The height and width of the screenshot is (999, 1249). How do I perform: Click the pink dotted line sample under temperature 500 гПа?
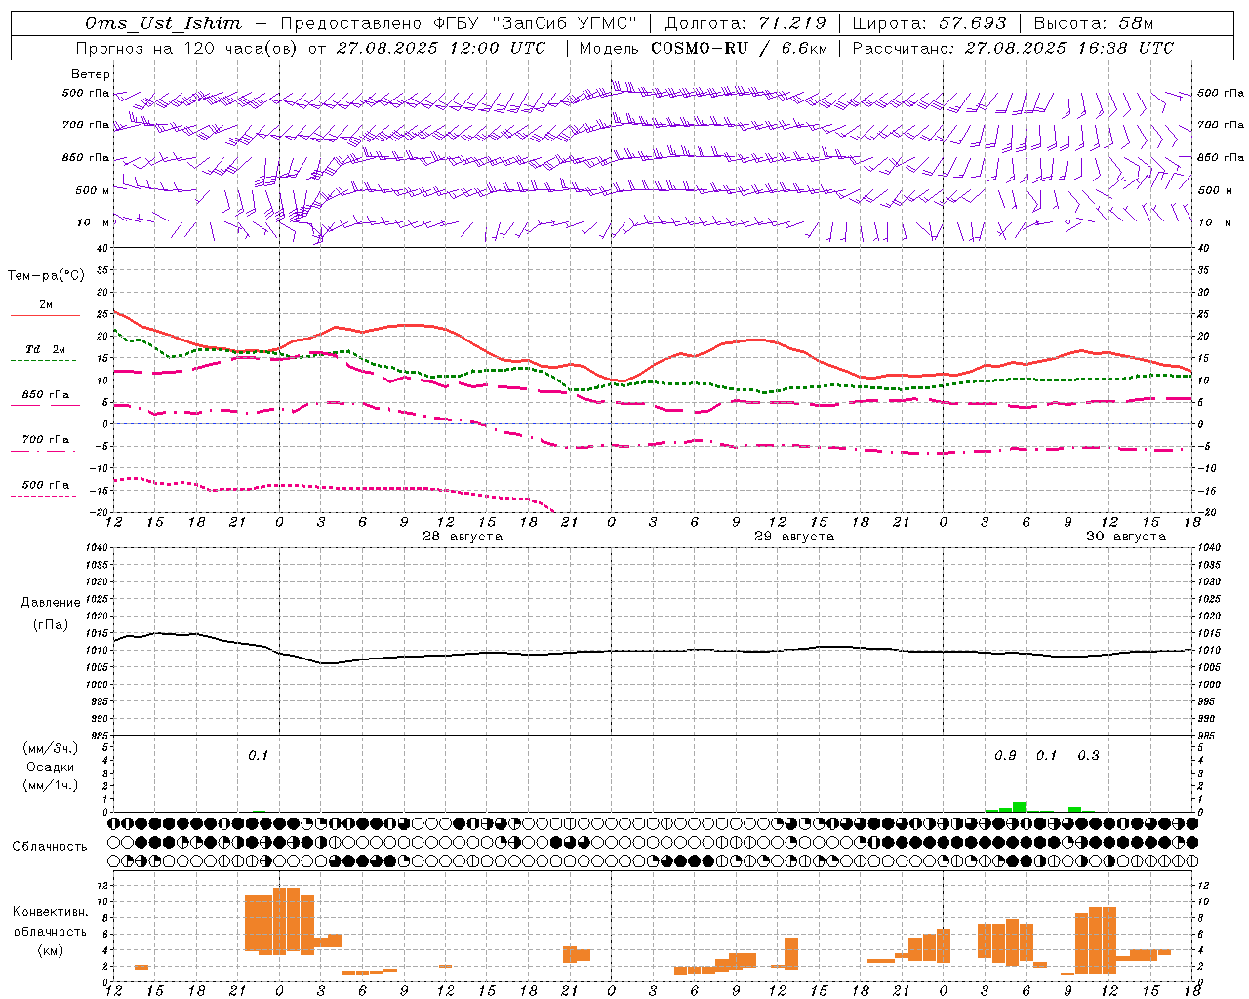(x=45, y=496)
